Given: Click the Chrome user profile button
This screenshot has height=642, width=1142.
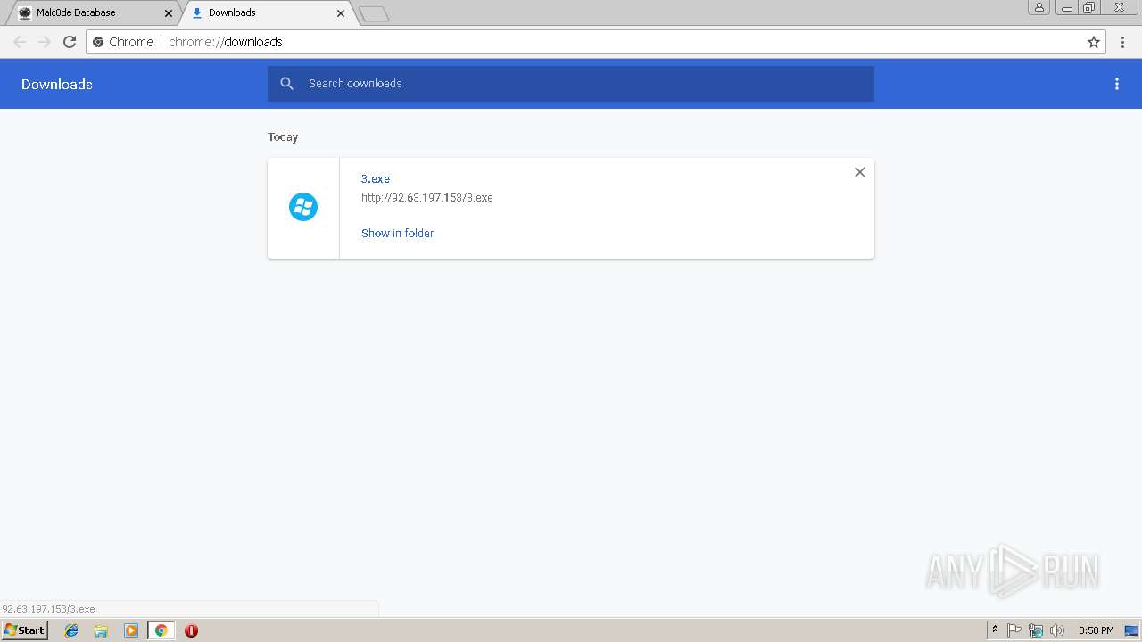Looking at the screenshot, I should click(x=1039, y=7).
